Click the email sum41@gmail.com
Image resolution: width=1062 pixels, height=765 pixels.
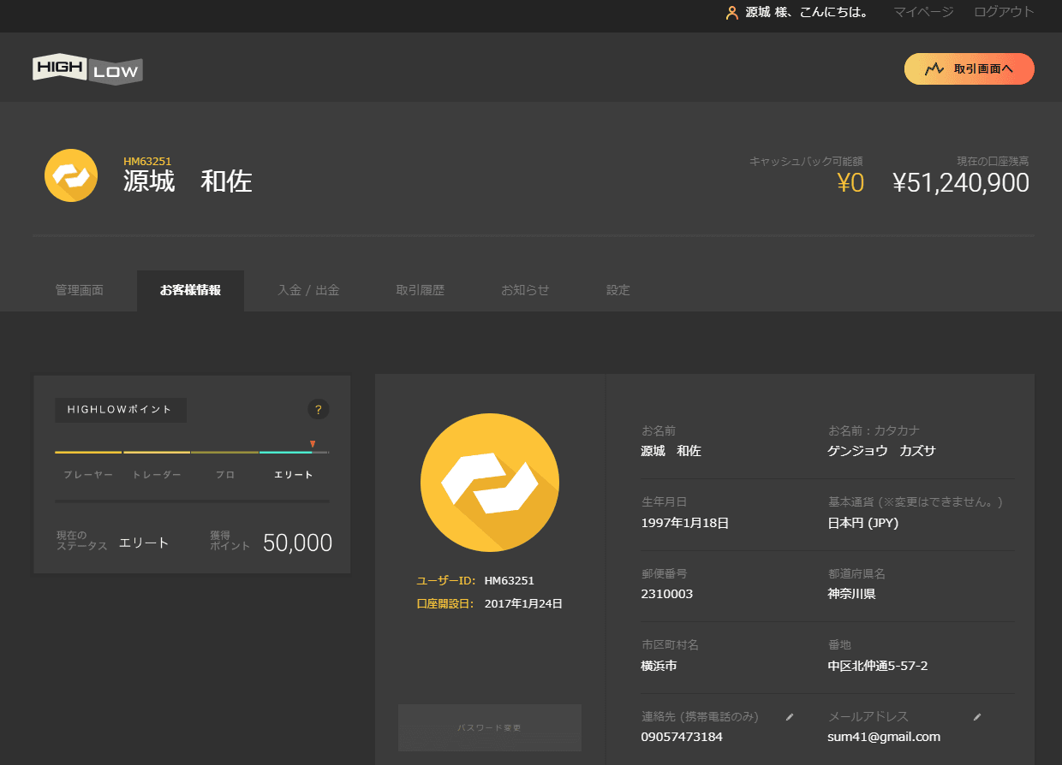click(884, 737)
